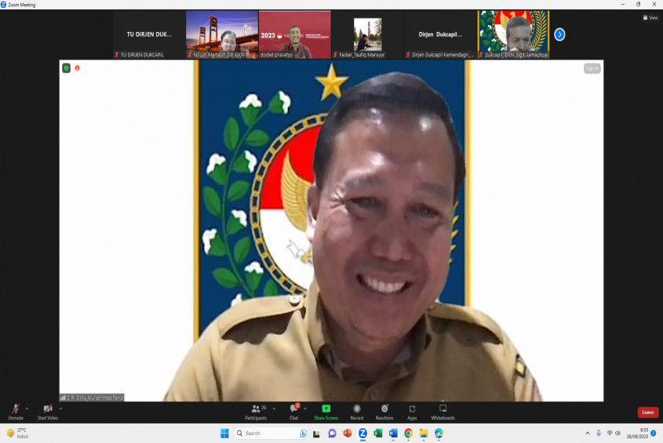Open Task View on the taskbar

click(316, 434)
